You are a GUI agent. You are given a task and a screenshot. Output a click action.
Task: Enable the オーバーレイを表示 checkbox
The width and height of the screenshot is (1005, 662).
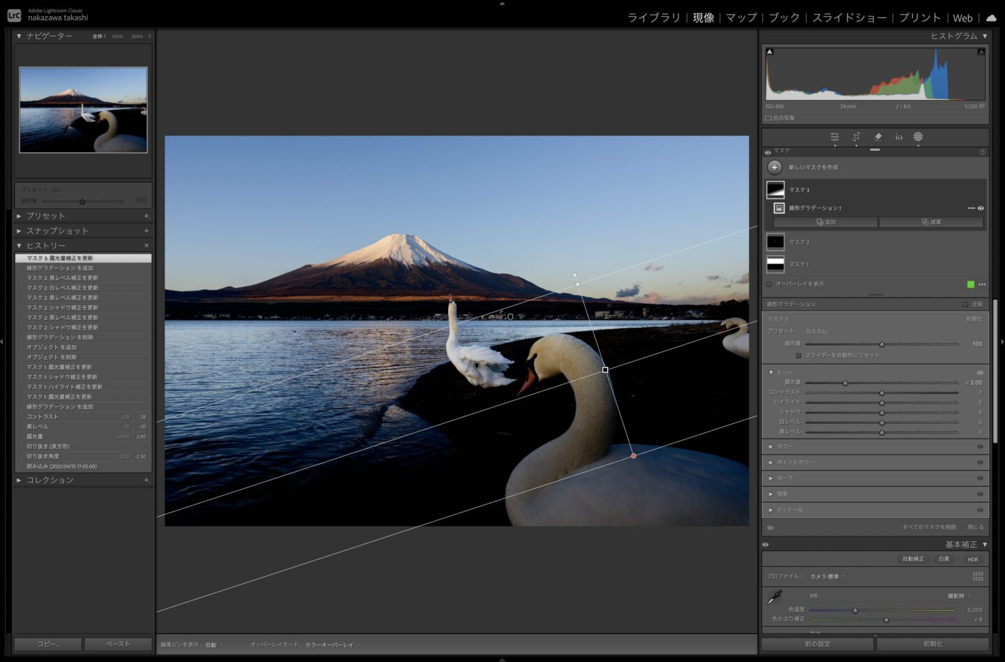tap(769, 284)
